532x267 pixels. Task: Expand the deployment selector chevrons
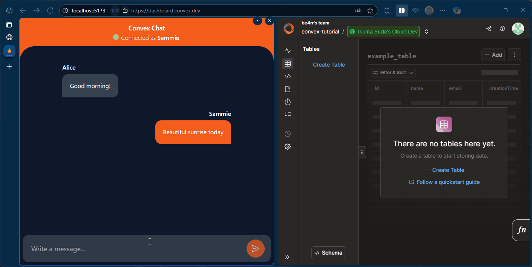426,32
